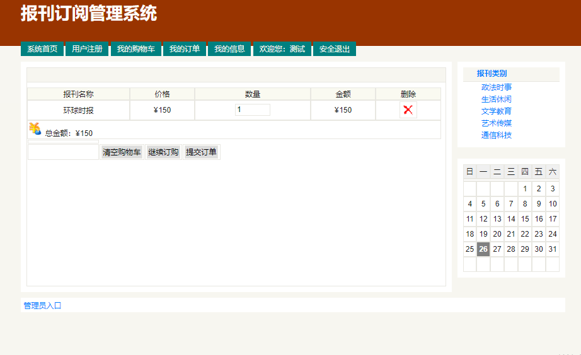Open the 系统首页 nav tab

pyautogui.click(x=42, y=49)
